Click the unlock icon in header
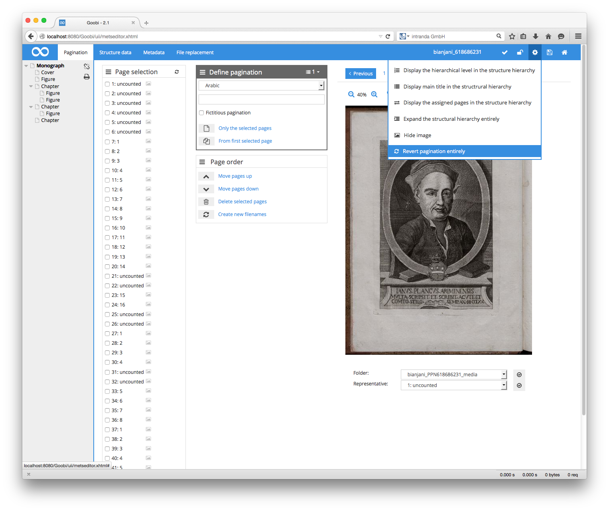 click(520, 52)
